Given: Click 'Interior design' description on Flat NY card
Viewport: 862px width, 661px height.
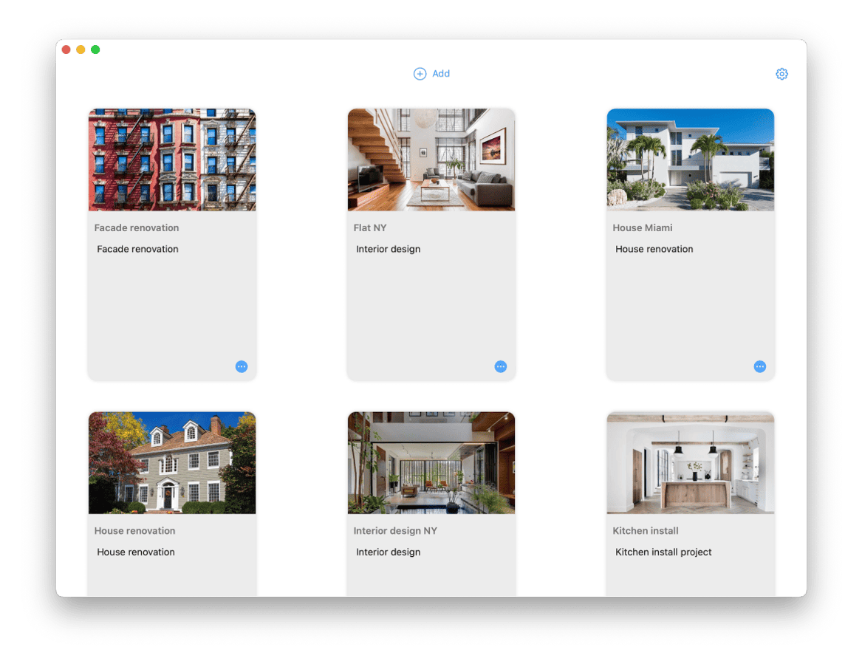Looking at the screenshot, I should pyautogui.click(x=388, y=249).
